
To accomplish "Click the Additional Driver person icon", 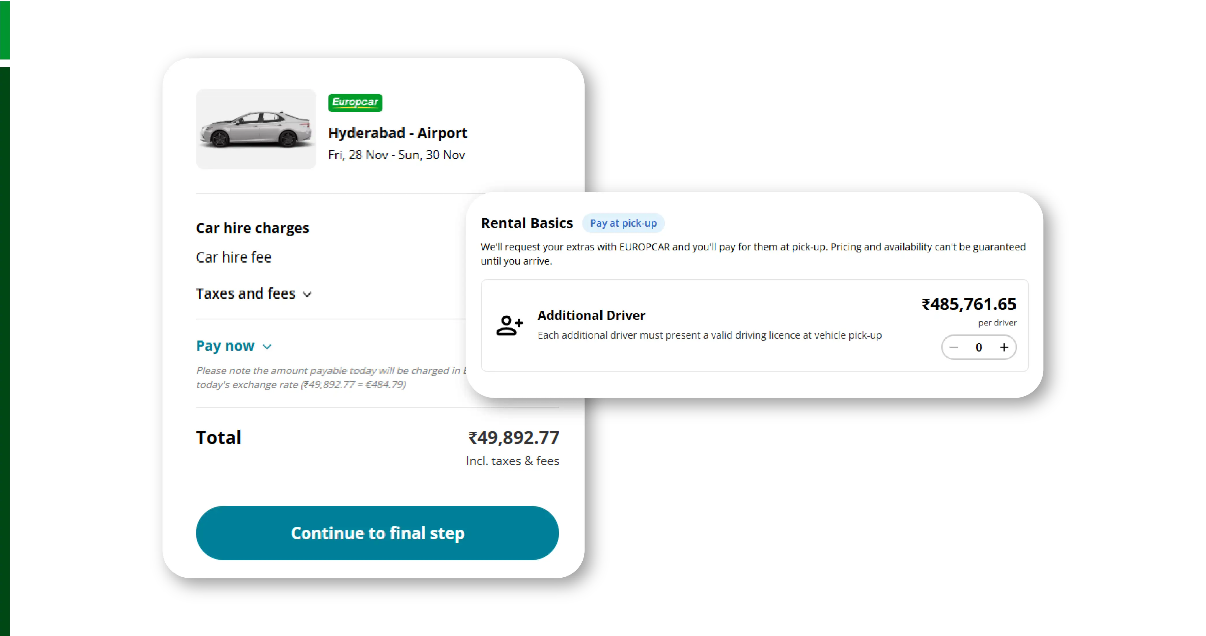I will [x=509, y=325].
